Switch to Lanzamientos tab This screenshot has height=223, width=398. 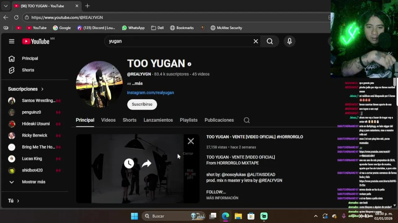[x=158, y=120]
